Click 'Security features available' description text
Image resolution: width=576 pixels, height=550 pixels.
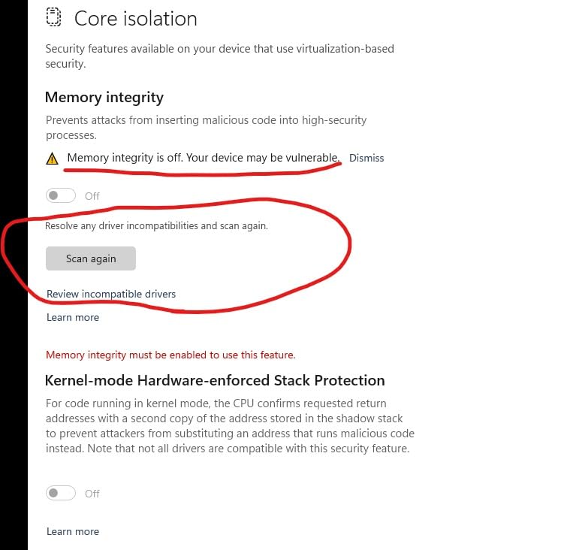(220, 56)
